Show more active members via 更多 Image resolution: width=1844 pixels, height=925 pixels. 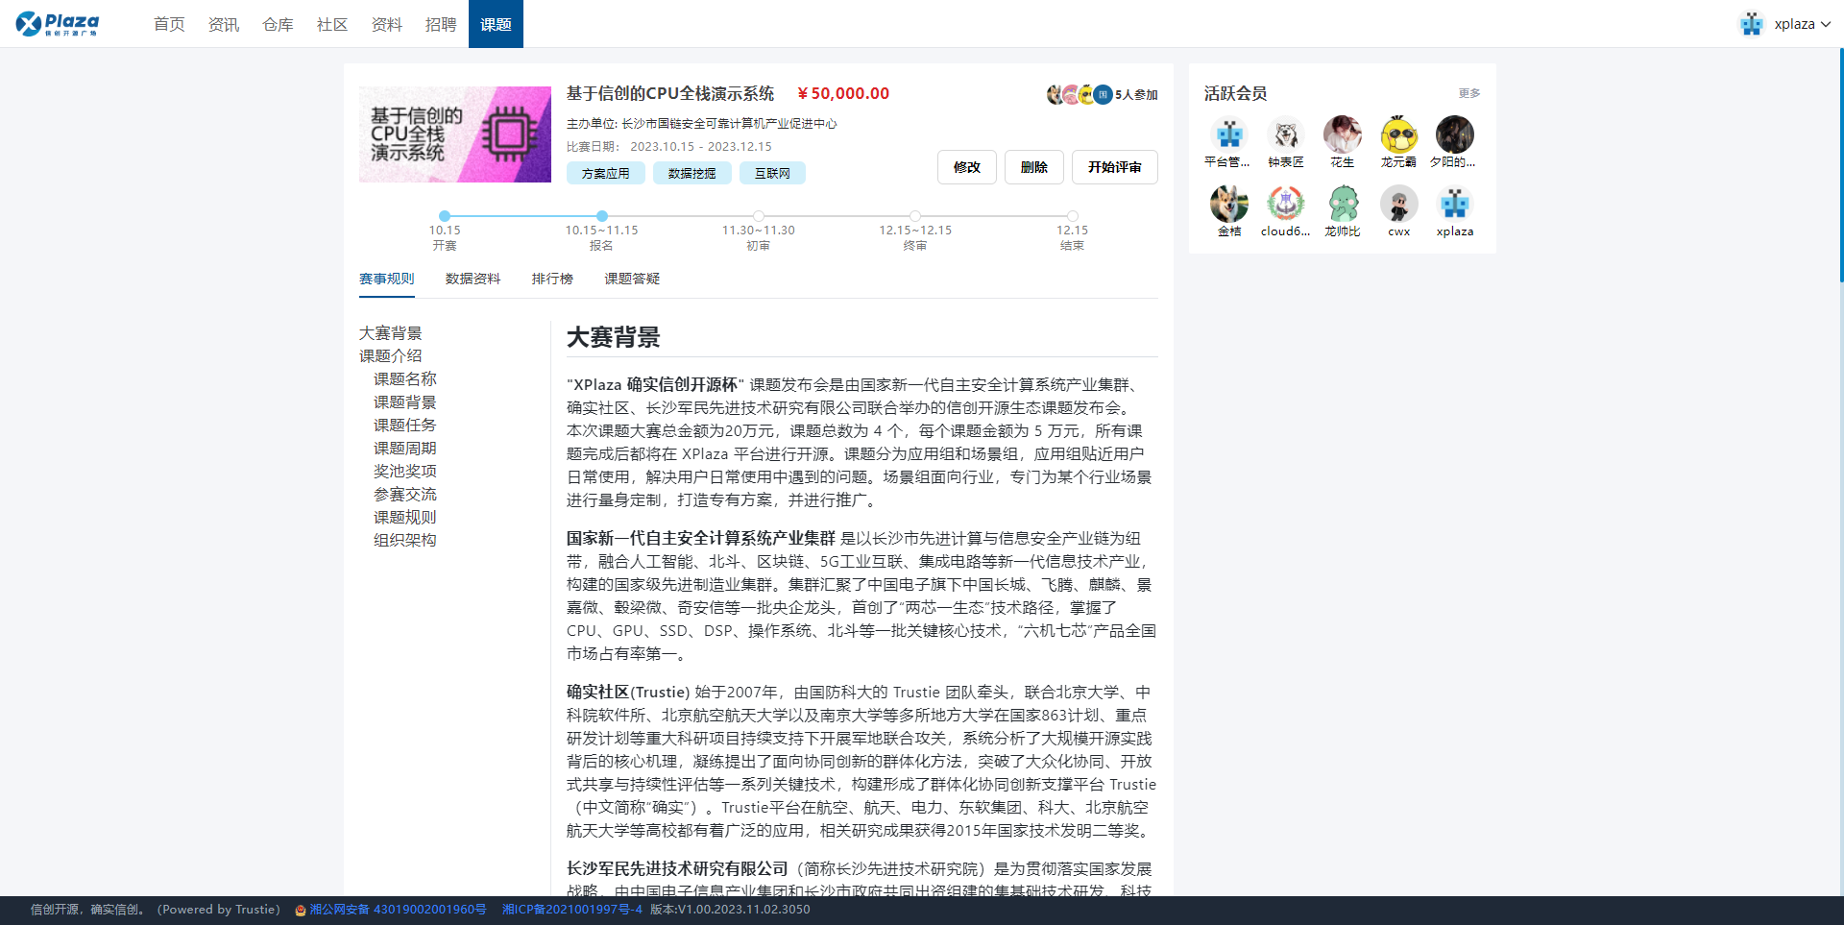pos(1468,93)
